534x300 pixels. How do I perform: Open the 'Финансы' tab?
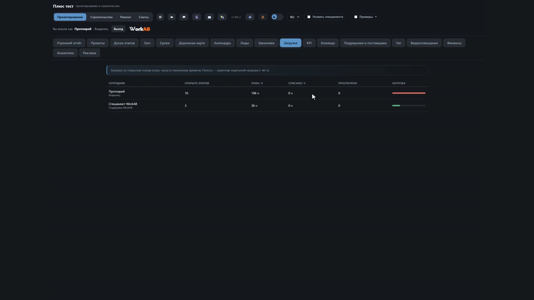pyautogui.click(x=454, y=43)
